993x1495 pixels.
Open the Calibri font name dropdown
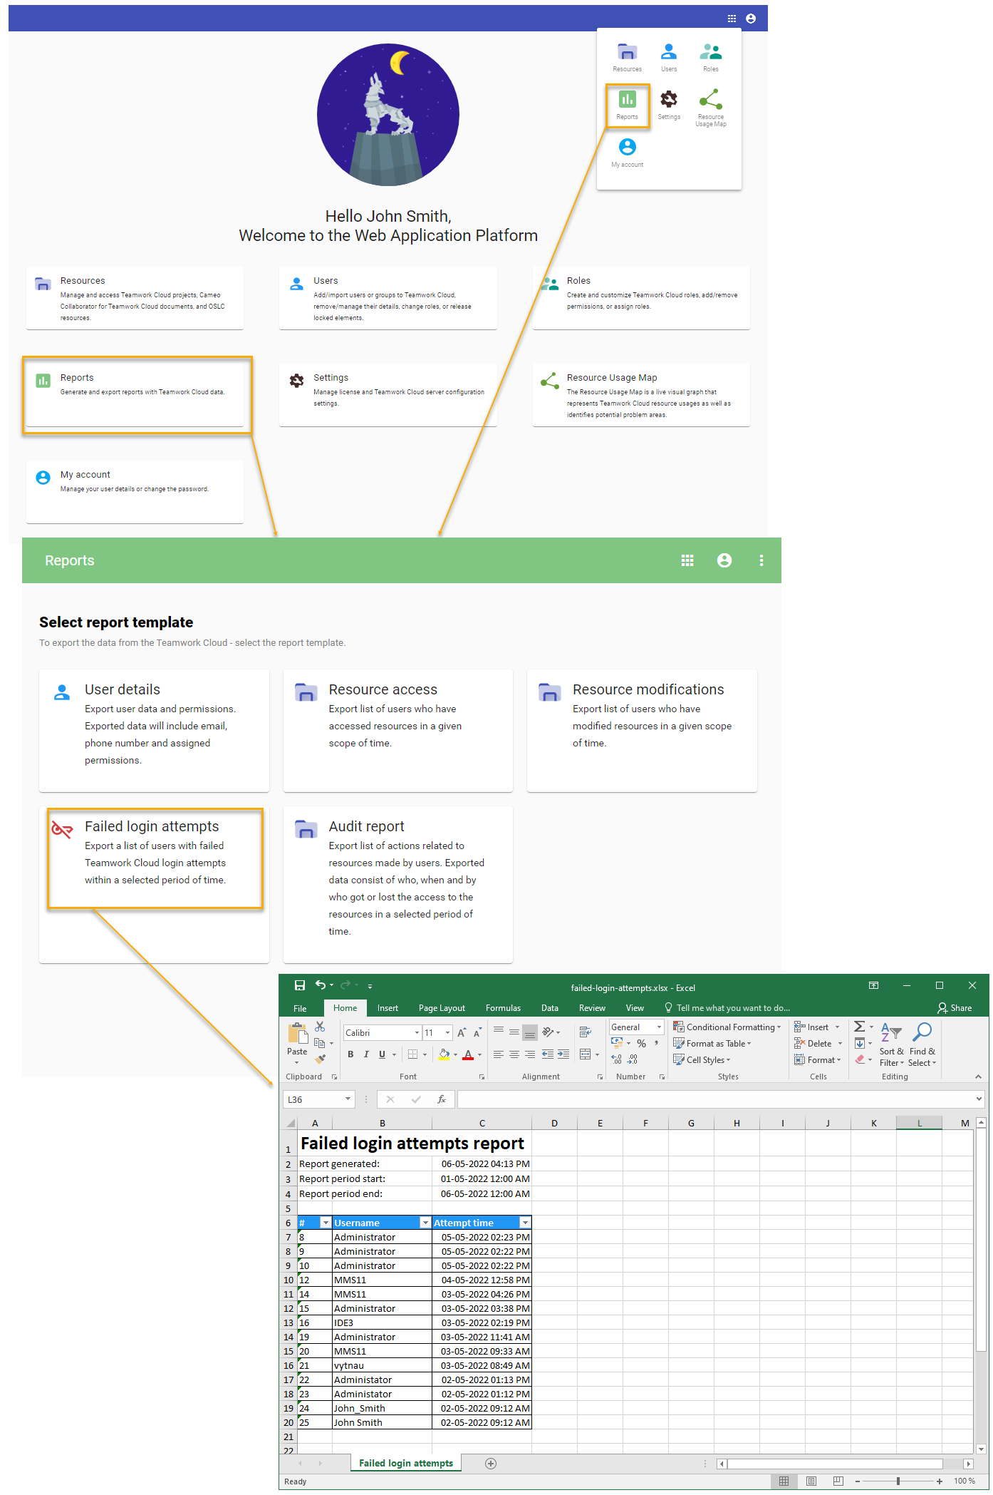click(417, 1032)
